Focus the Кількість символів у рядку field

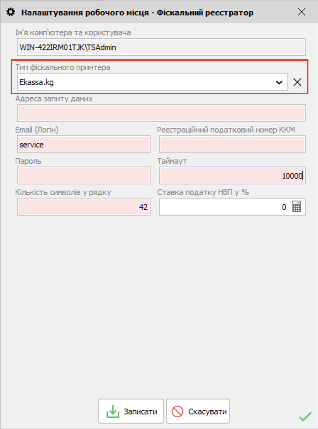[x=83, y=207]
